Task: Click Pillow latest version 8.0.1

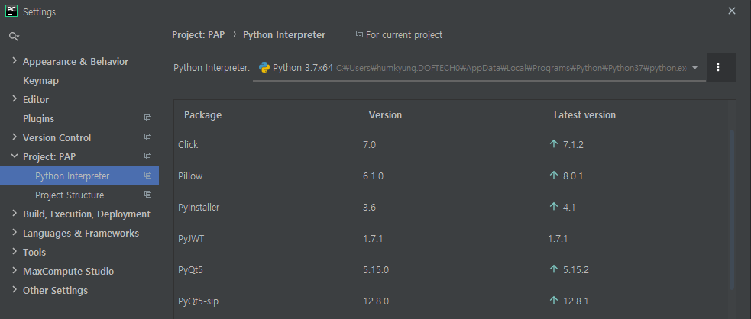Action: [573, 176]
